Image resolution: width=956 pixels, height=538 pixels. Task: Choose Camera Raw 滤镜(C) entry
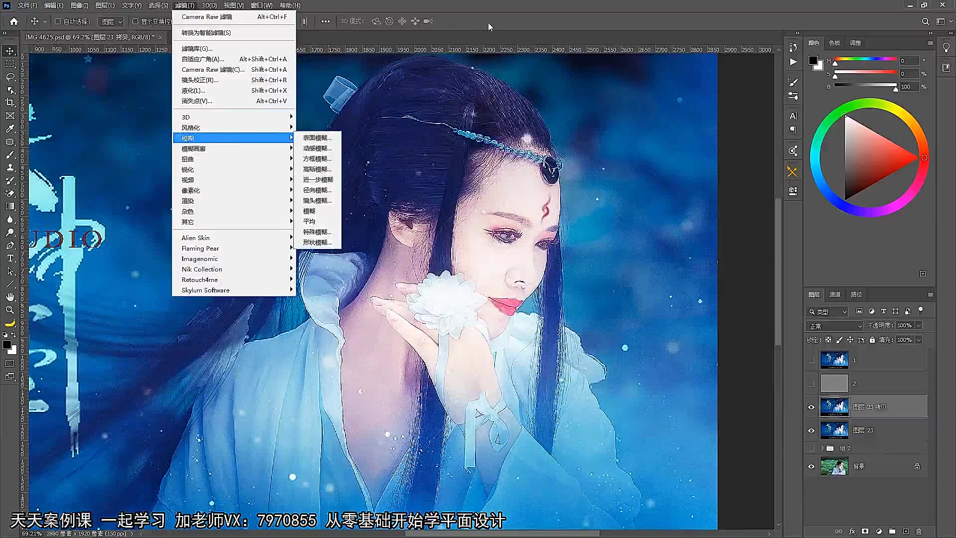(234, 69)
